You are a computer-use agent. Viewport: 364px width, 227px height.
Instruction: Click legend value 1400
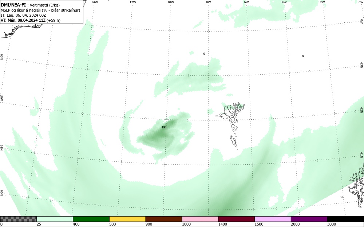[222, 224]
